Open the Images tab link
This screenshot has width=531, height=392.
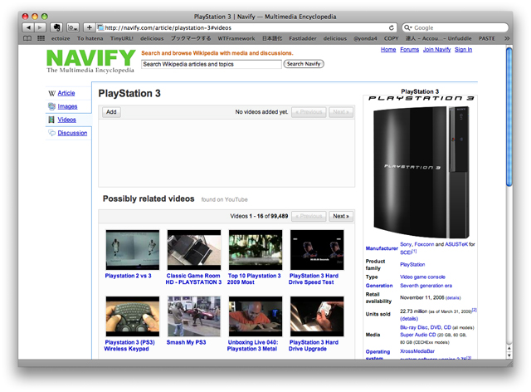pos(67,106)
